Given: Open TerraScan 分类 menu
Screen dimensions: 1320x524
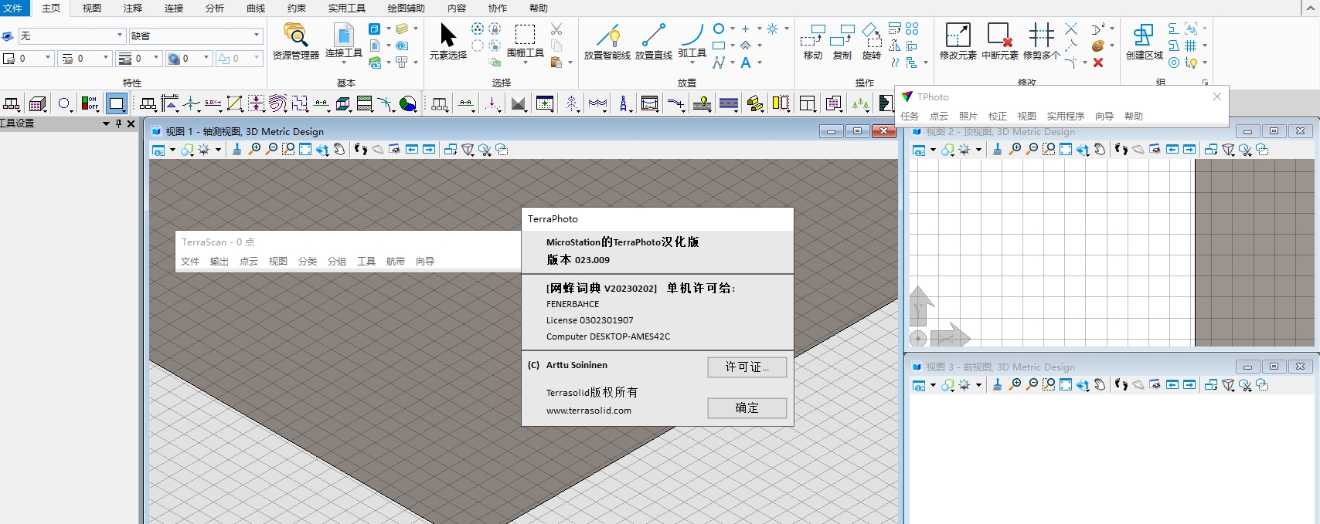Looking at the screenshot, I should (308, 262).
